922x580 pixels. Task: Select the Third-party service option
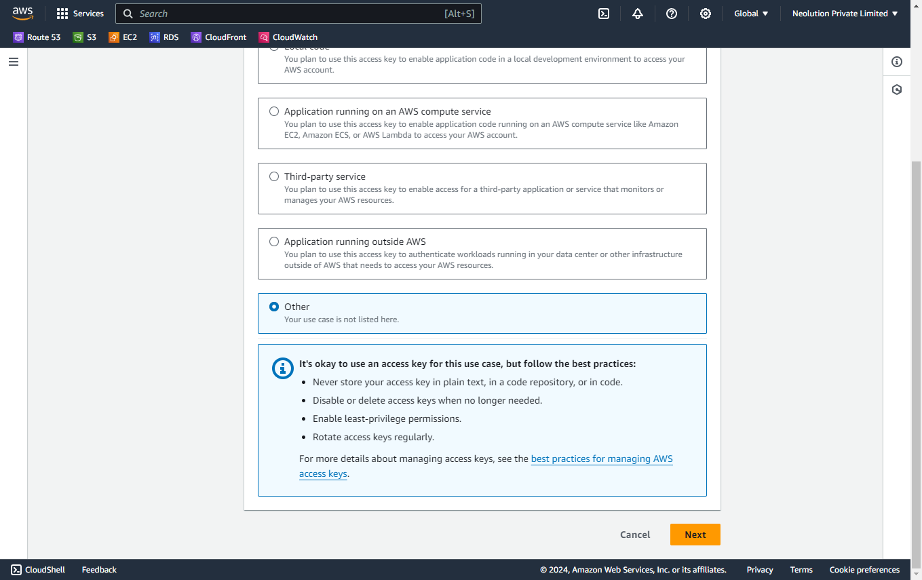tap(274, 176)
